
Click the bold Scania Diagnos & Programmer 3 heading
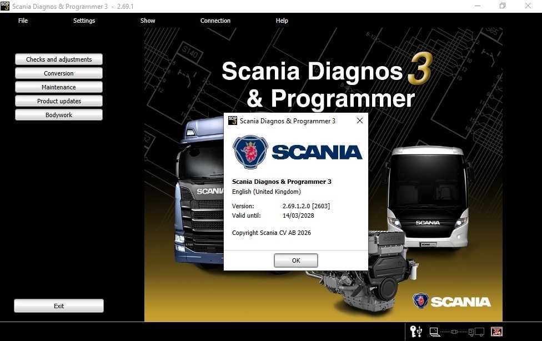(282, 182)
